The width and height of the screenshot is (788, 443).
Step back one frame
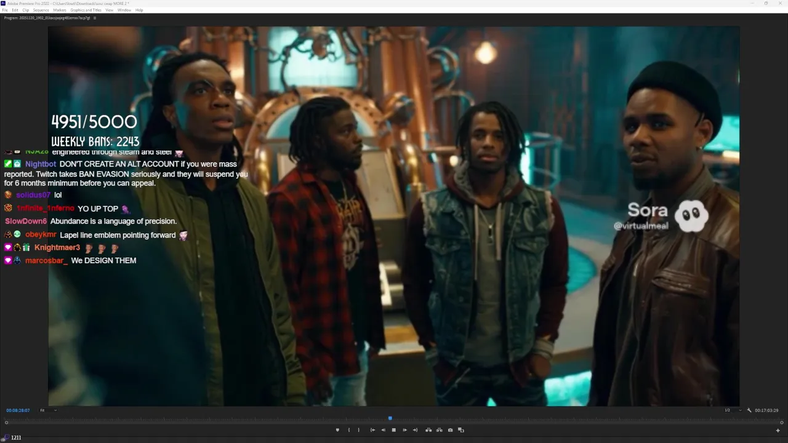(x=383, y=430)
